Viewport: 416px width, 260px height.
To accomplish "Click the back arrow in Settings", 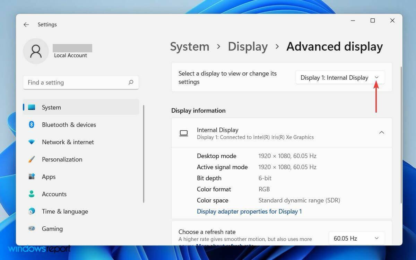I will pyautogui.click(x=26, y=24).
